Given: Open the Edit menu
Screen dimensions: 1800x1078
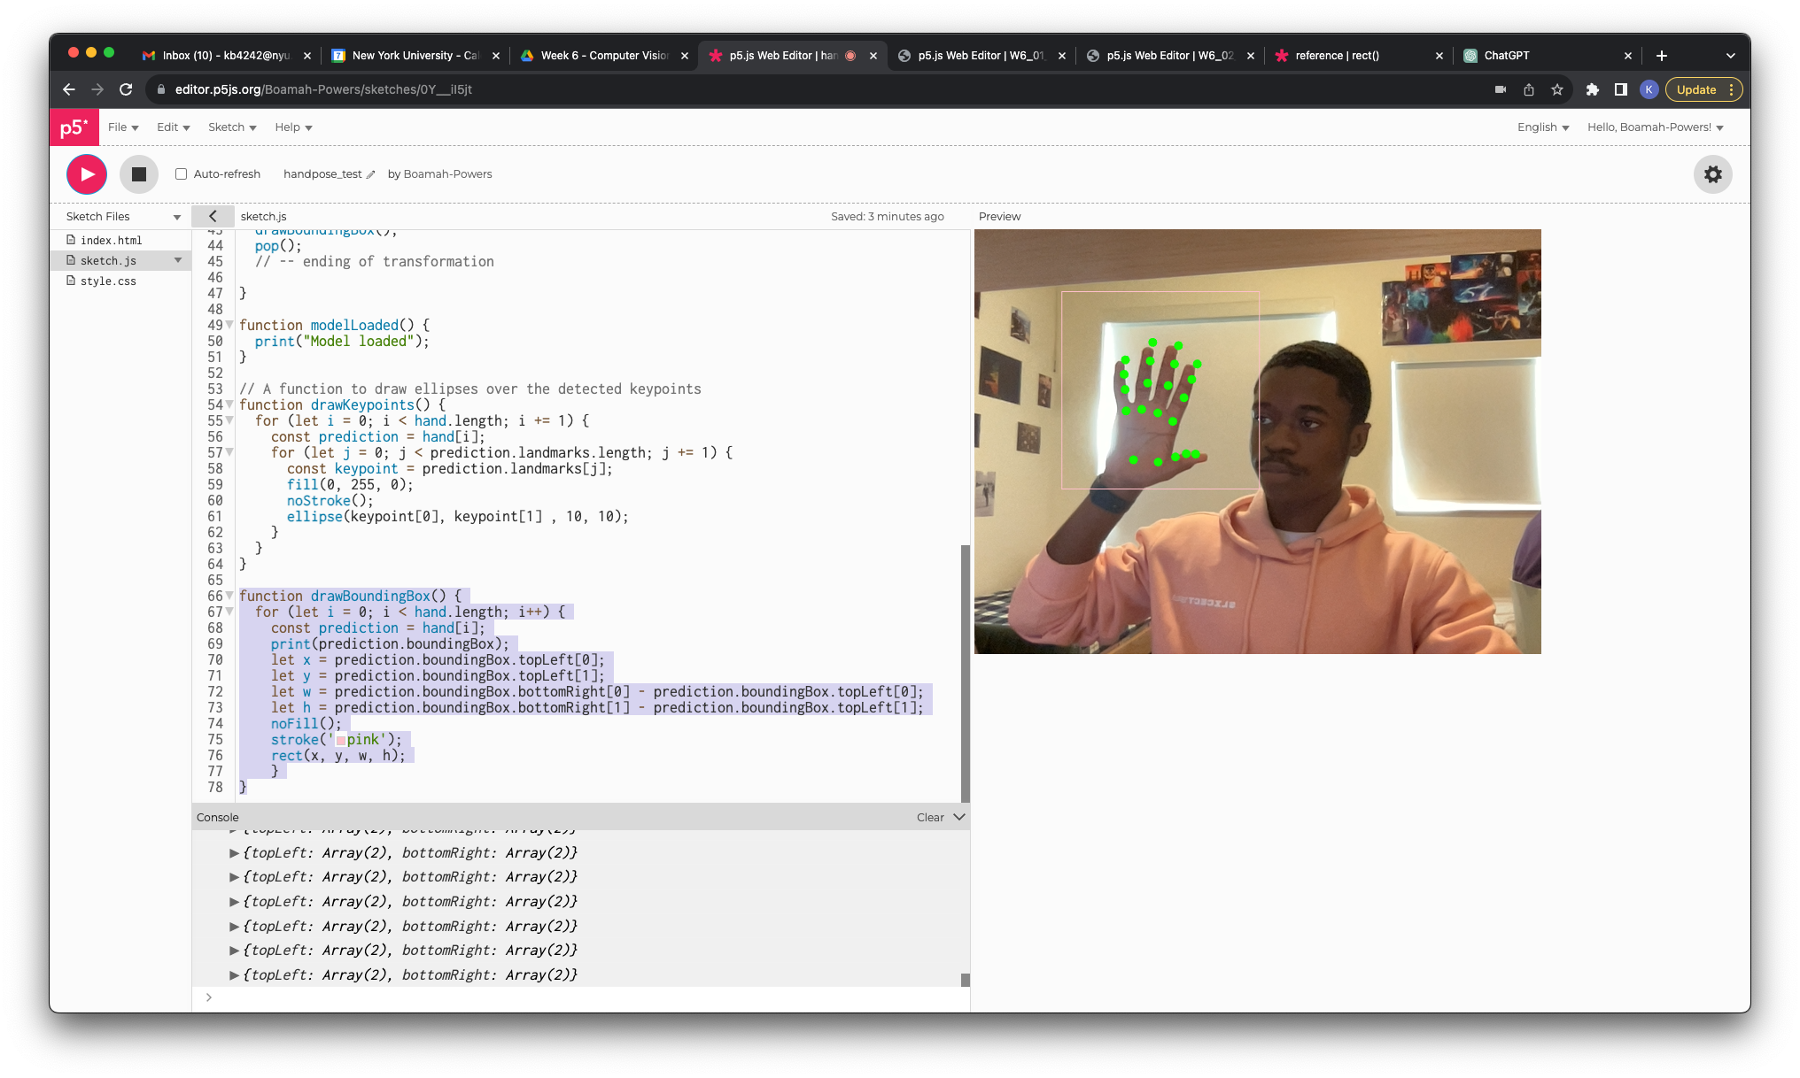Looking at the screenshot, I should 174,127.
